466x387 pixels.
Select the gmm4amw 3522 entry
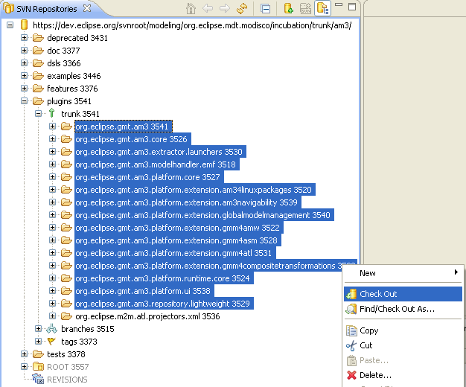click(x=179, y=228)
